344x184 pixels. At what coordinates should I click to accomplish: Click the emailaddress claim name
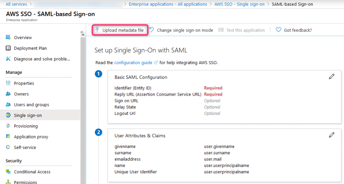pos(127,159)
